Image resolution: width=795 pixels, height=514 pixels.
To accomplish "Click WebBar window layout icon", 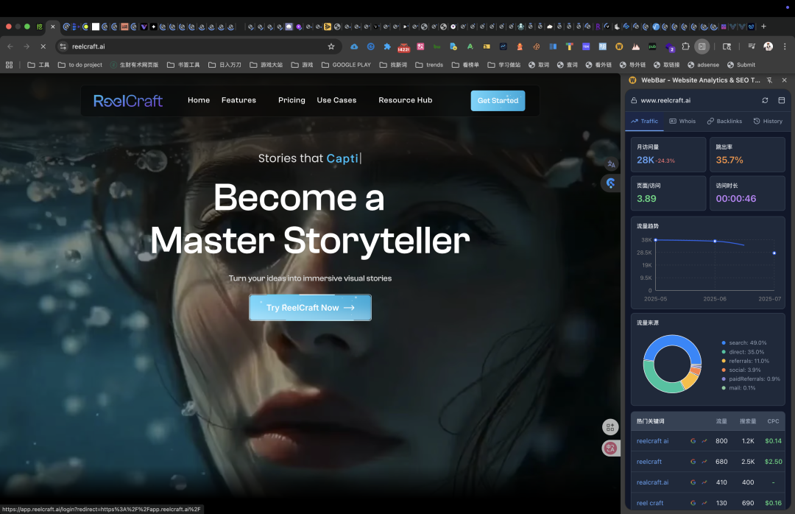I will 781,100.
